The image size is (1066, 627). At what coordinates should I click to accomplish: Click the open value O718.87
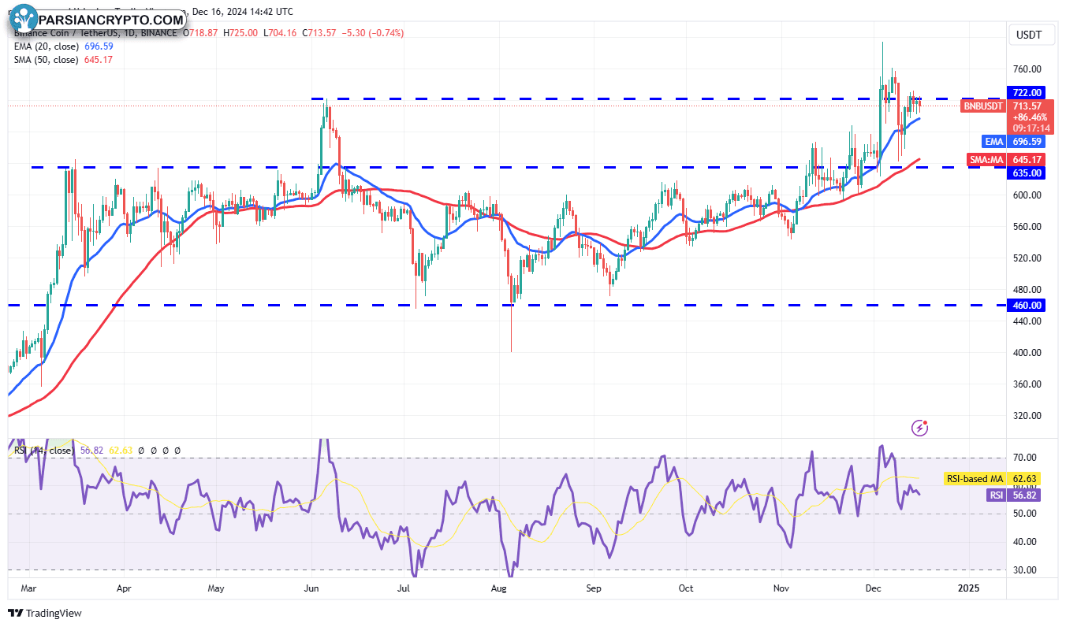(x=201, y=34)
